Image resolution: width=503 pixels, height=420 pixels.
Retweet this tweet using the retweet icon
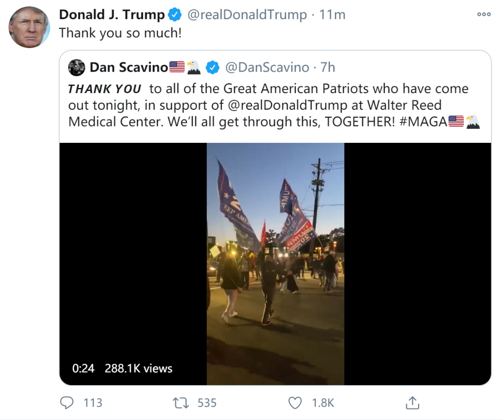[181, 402]
